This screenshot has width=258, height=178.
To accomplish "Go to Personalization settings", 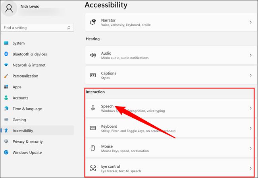I will tap(25, 76).
